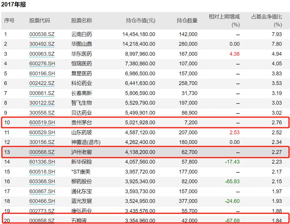Screen dimensions: 290x224
Task: Select stock name 贵州茅台
Action: (x=82, y=123)
